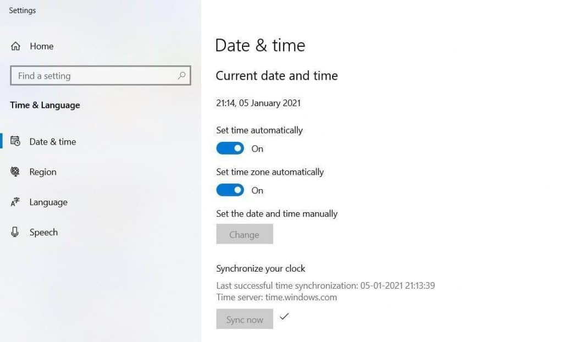
Task: Click the Change button for manual time
Action: tap(244, 234)
